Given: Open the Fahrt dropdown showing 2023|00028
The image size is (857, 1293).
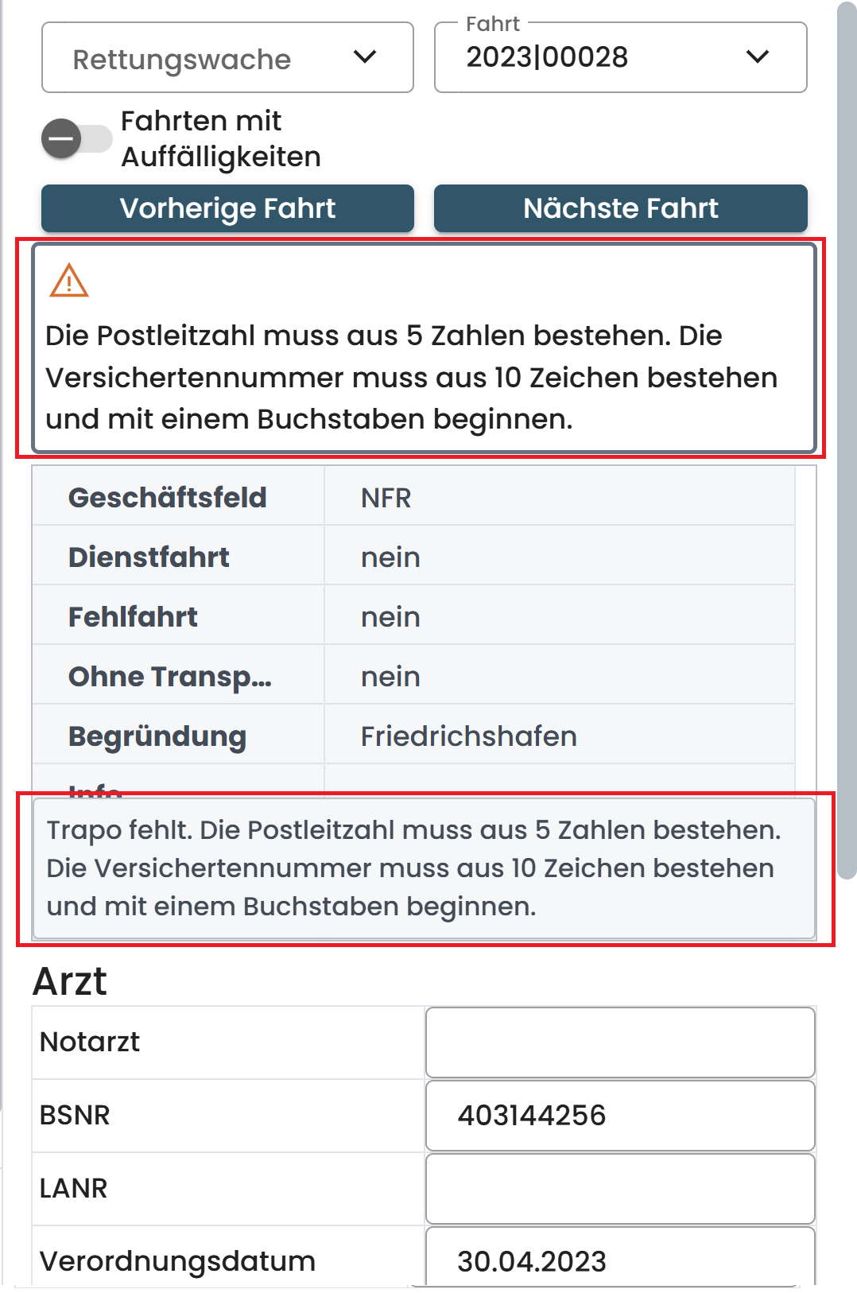Looking at the screenshot, I should click(x=620, y=56).
